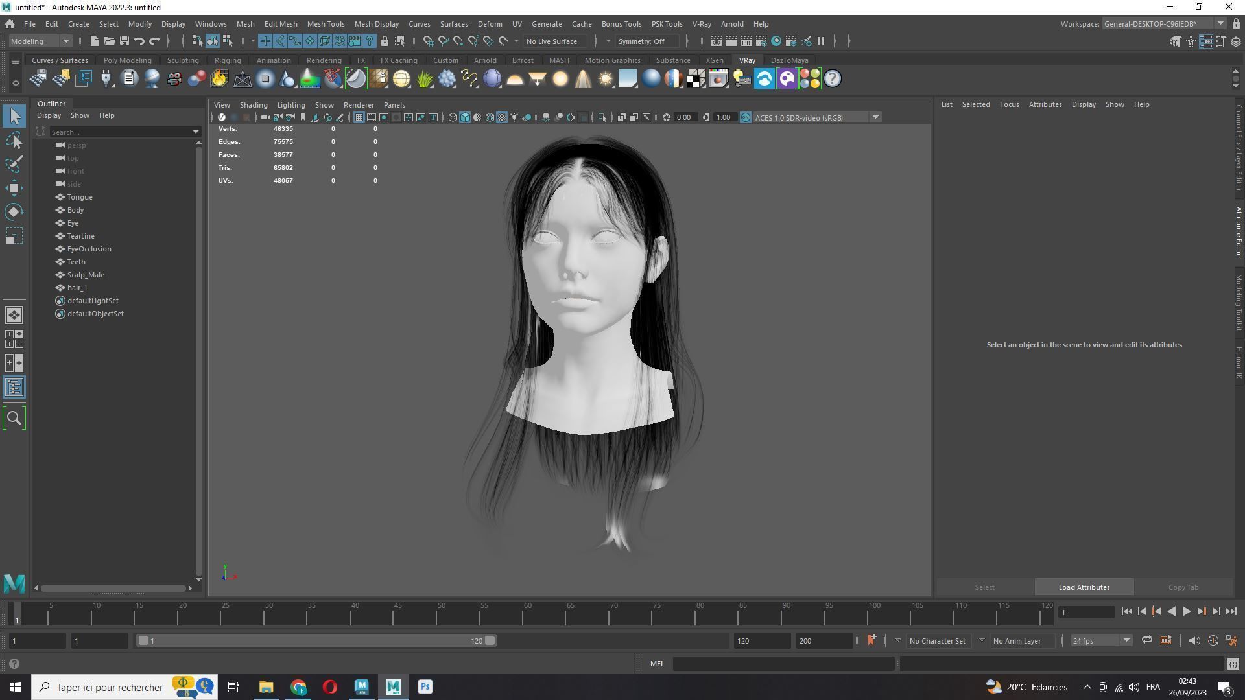Click the V-Ray fur grass shelf icon
Image resolution: width=1245 pixels, height=700 pixels.
tap(424, 79)
